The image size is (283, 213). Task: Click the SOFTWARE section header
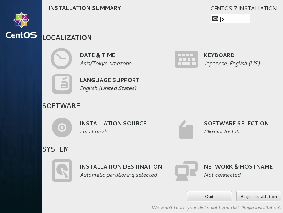tap(61, 106)
